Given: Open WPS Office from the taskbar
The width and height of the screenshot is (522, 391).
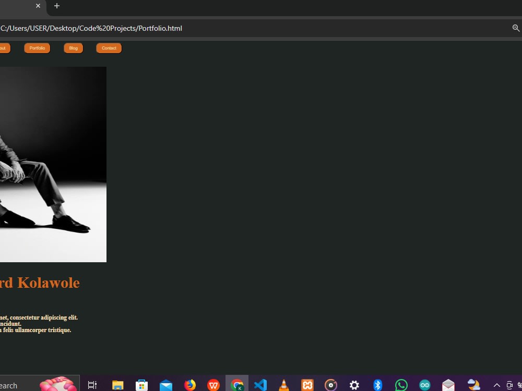Looking at the screenshot, I should point(213,385).
